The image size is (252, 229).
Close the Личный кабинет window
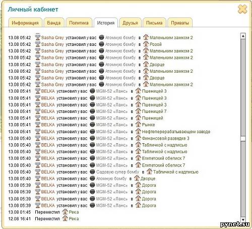242,9
